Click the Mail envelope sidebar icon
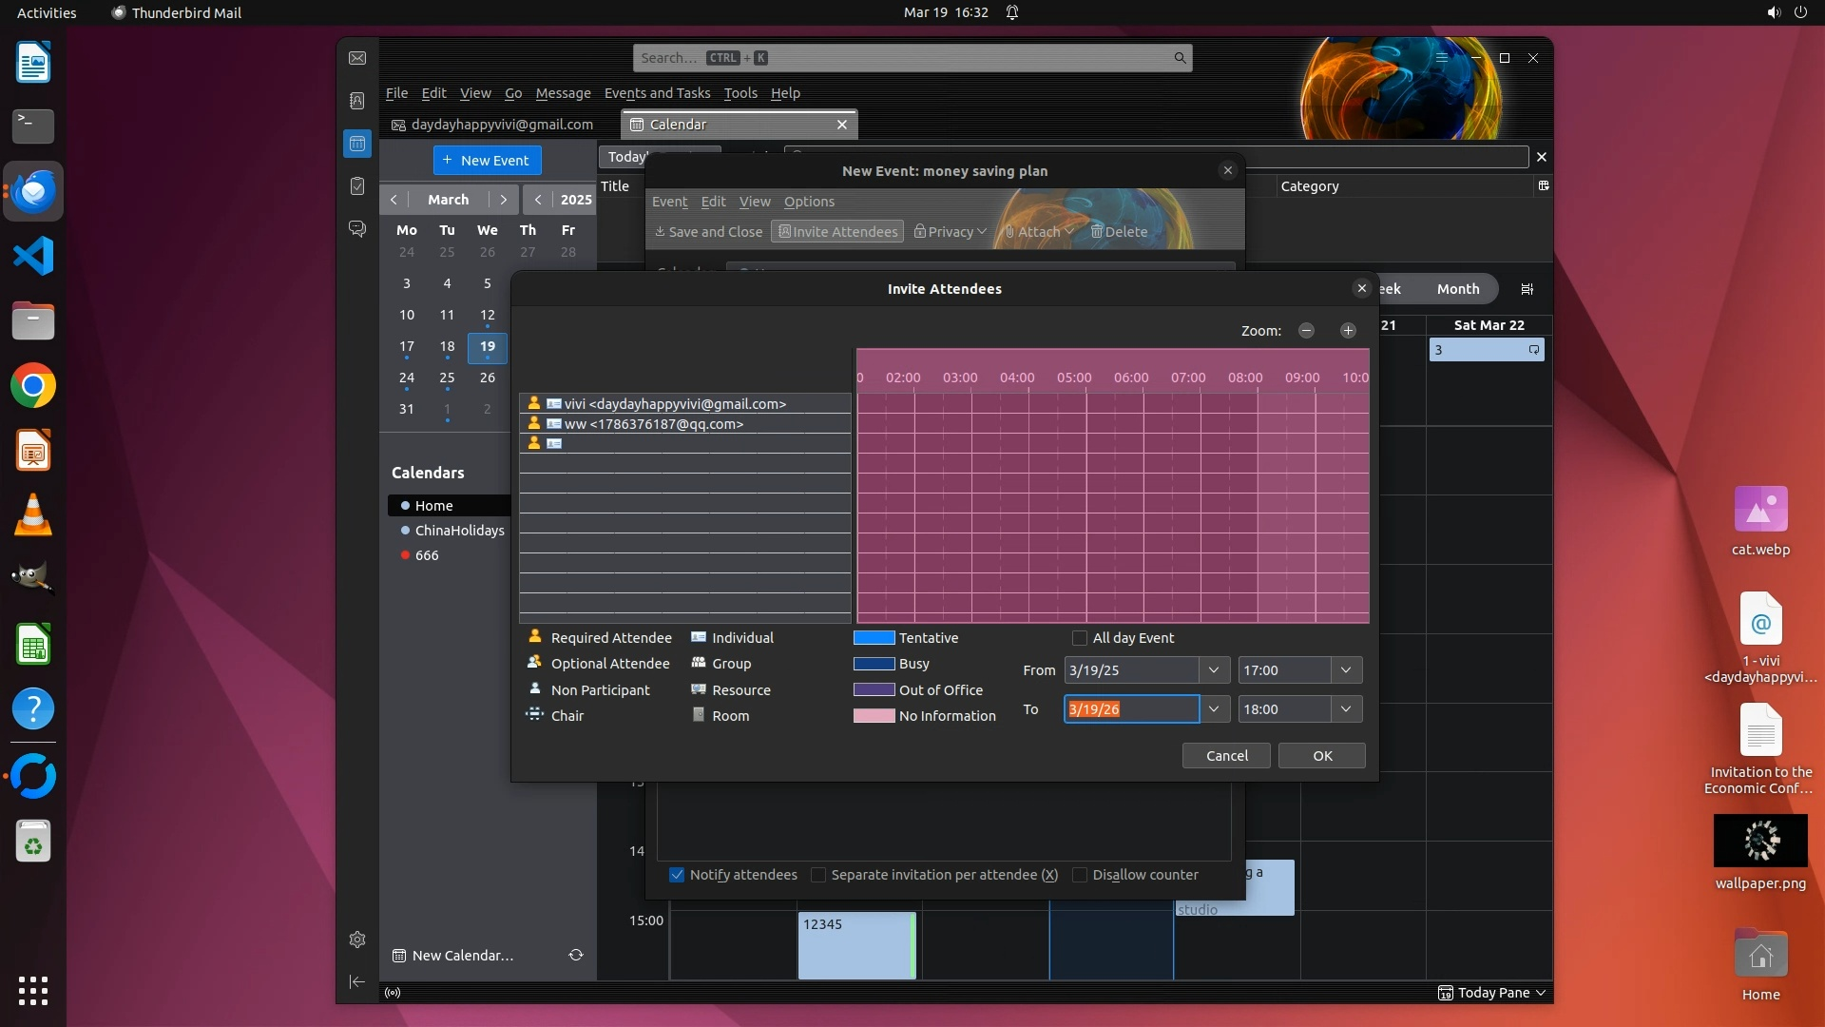 357,58
